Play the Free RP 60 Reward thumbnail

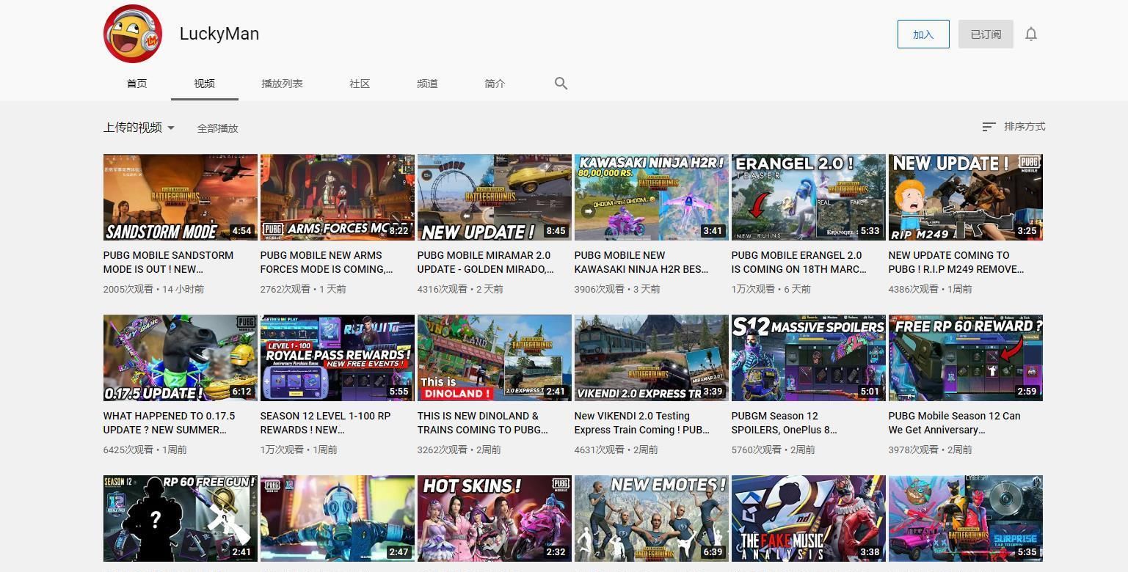tap(966, 358)
